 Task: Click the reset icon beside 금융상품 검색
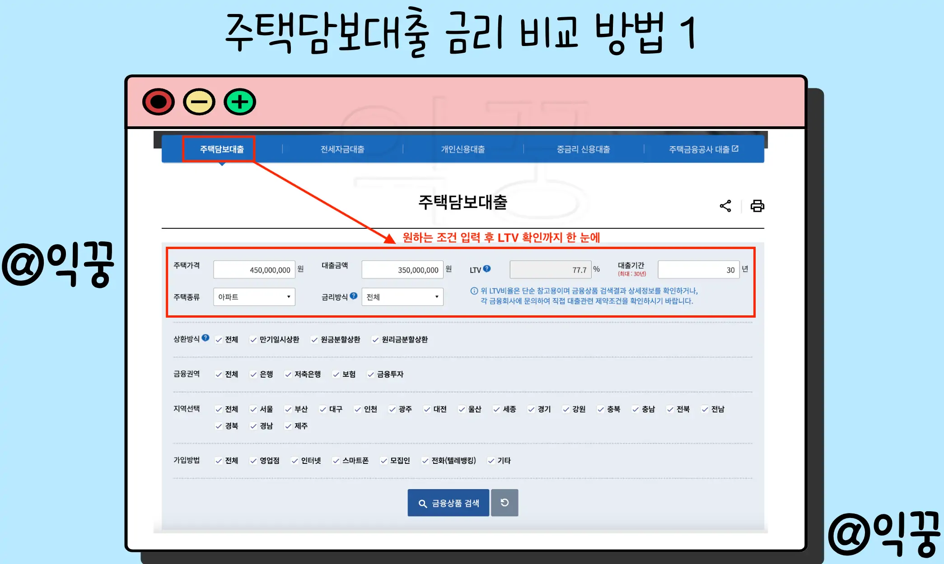[x=505, y=503]
